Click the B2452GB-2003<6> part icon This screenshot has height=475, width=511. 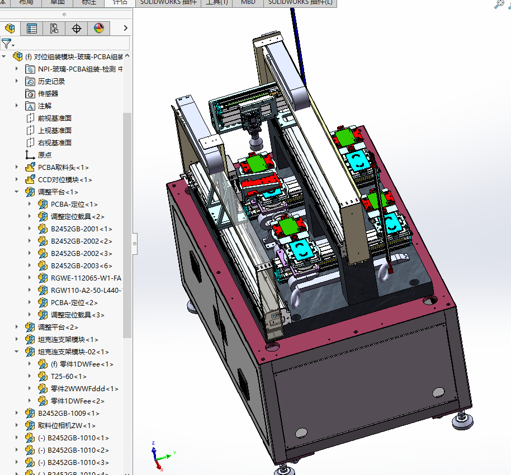click(42, 266)
